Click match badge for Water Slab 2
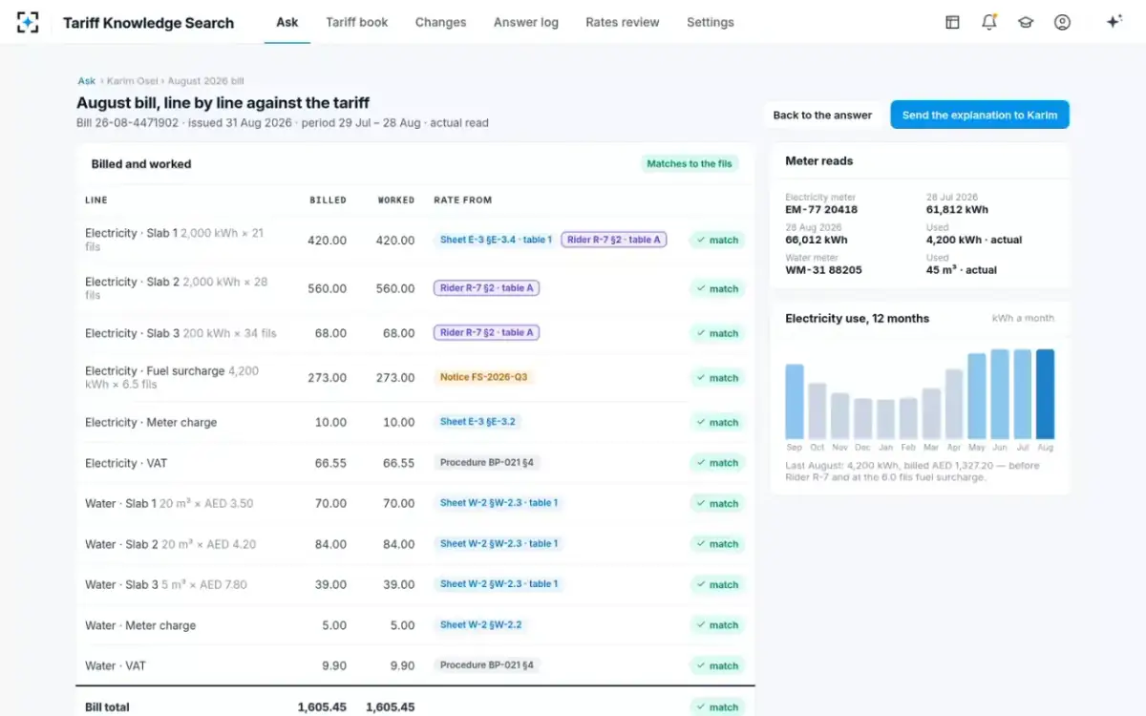The height and width of the screenshot is (716, 1146). click(x=717, y=544)
